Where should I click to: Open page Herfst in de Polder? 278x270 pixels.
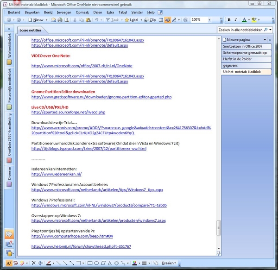point(246,59)
